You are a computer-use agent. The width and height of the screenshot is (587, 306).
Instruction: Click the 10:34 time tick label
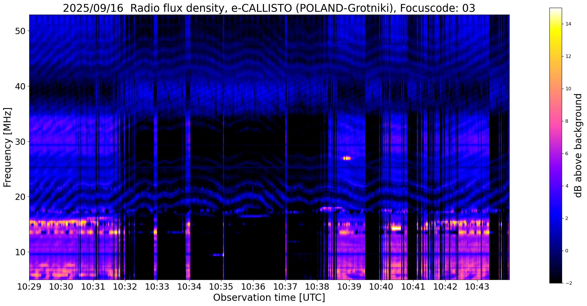click(189, 286)
